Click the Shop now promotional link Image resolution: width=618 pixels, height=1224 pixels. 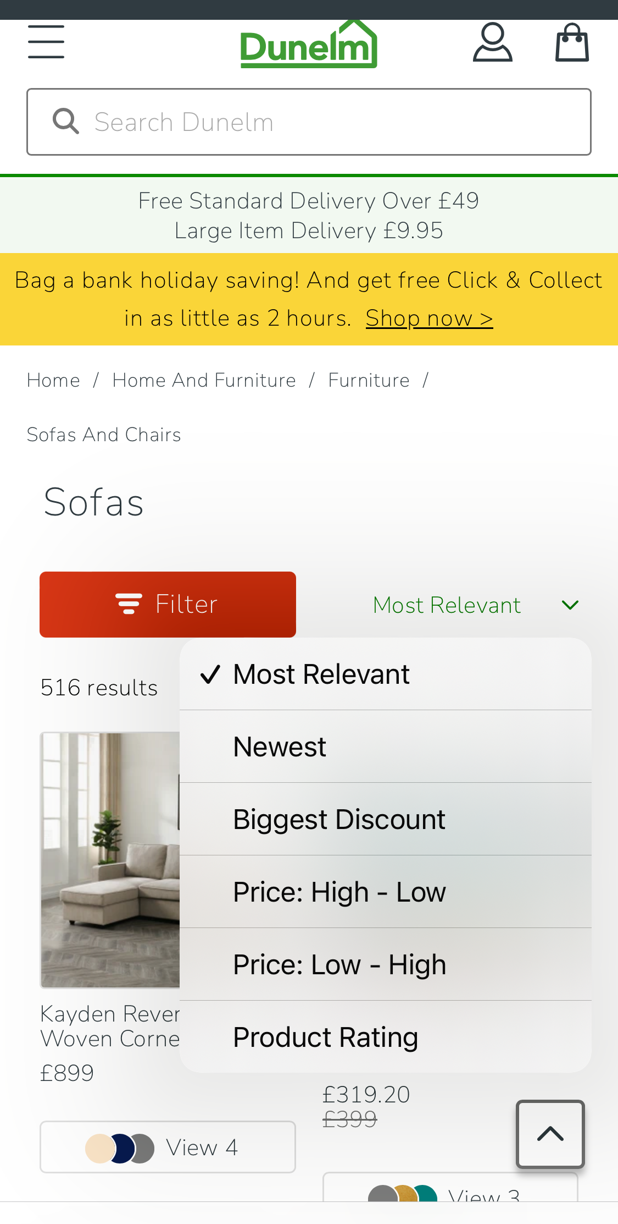click(x=428, y=318)
